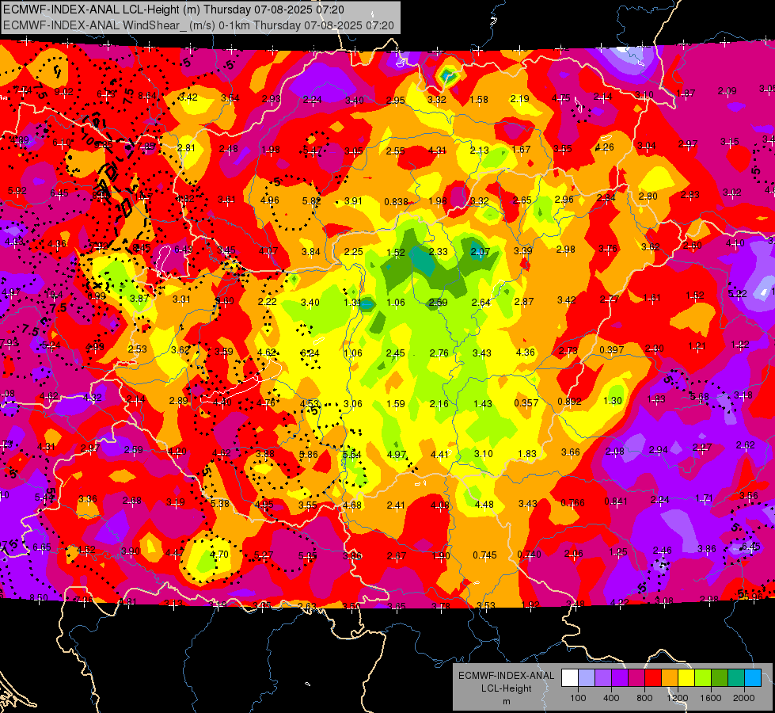Click the wind shear value 2.45

pyautogui.click(x=395, y=353)
